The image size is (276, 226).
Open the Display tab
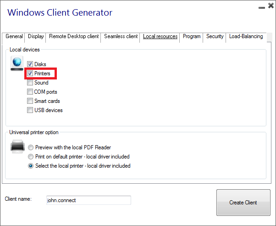tap(36, 37)
